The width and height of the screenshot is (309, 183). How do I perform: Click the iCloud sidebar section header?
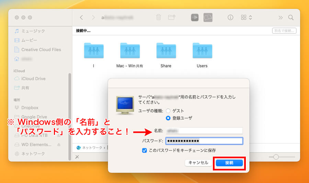click(19, 71)
